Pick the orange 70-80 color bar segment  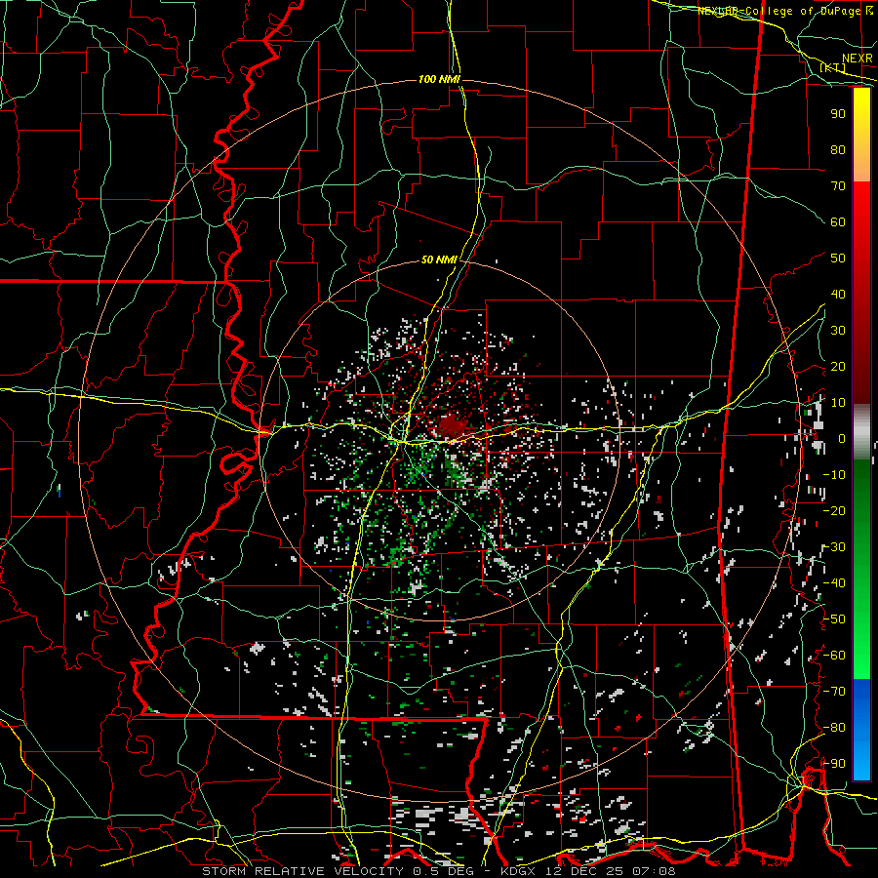(861, 165)
